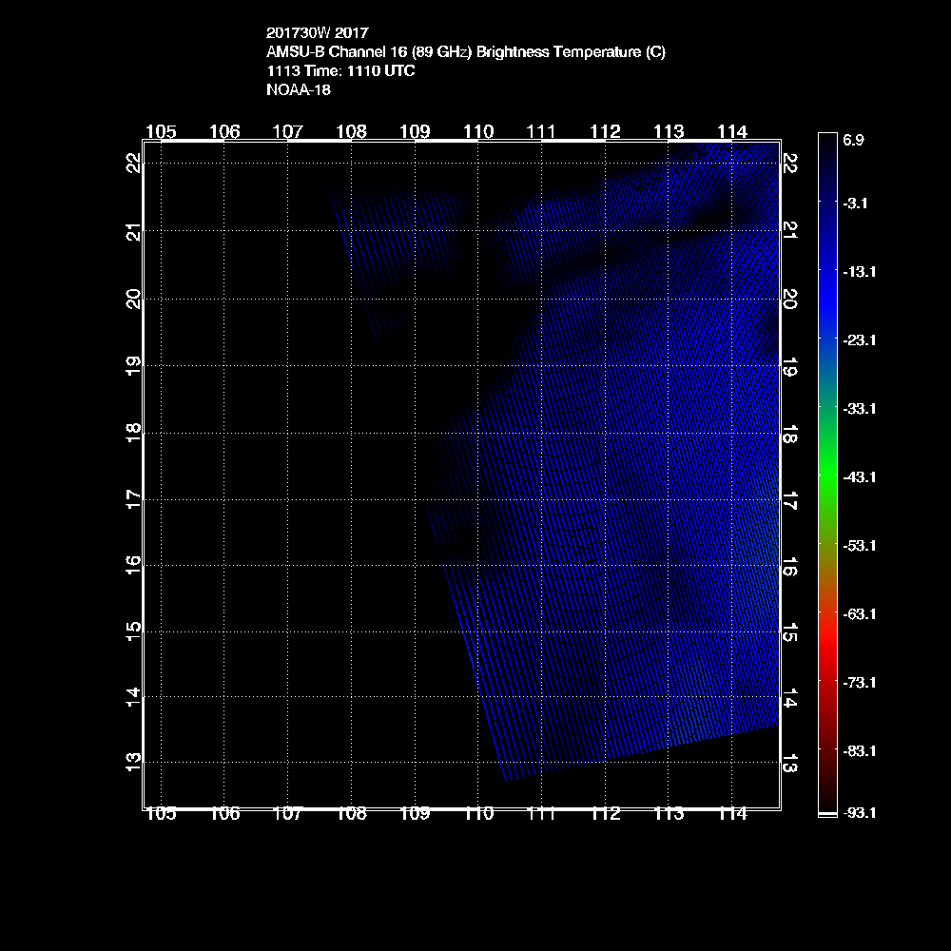Click the 112 longitude label on top axis
This screenshot has width=951, height=951.
pos(605,131)
